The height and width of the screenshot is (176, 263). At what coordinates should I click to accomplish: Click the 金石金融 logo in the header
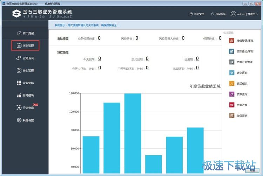(x=16, y=13)
